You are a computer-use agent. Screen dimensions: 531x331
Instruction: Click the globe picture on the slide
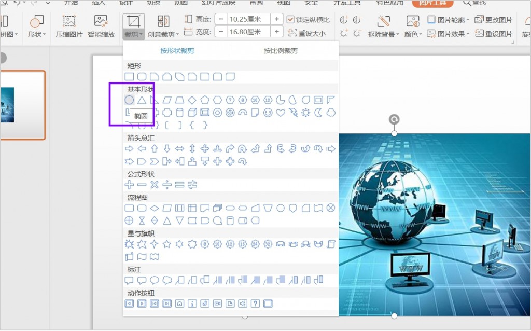coord(434,225)
